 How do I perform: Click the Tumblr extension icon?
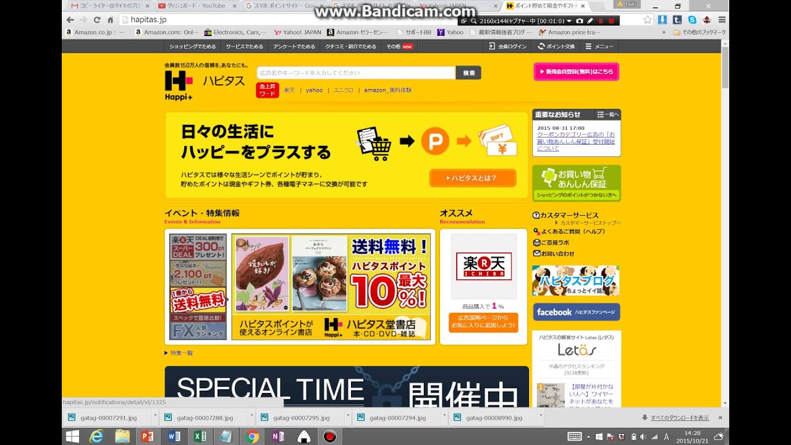tap(677, 20)
